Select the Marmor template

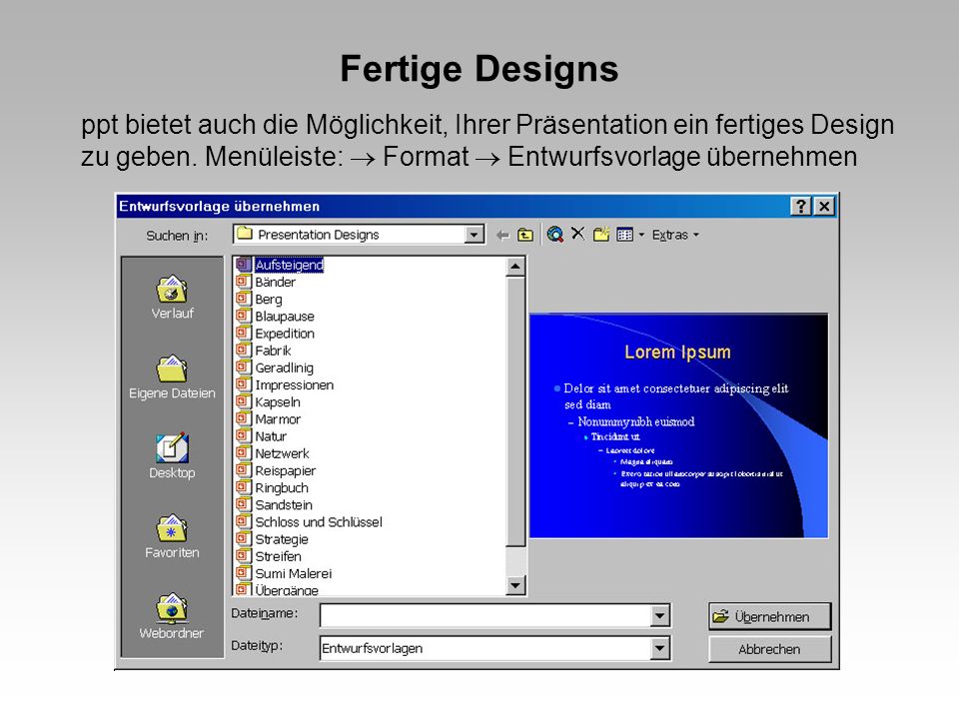pyautogui.click(x=278, y=418)
